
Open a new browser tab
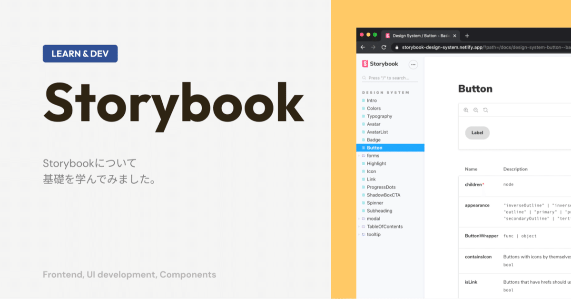click(x=467, y=36)
